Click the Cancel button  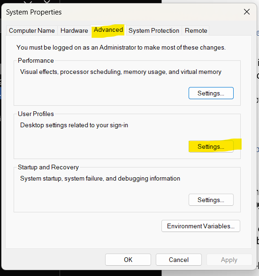[179, 260]
